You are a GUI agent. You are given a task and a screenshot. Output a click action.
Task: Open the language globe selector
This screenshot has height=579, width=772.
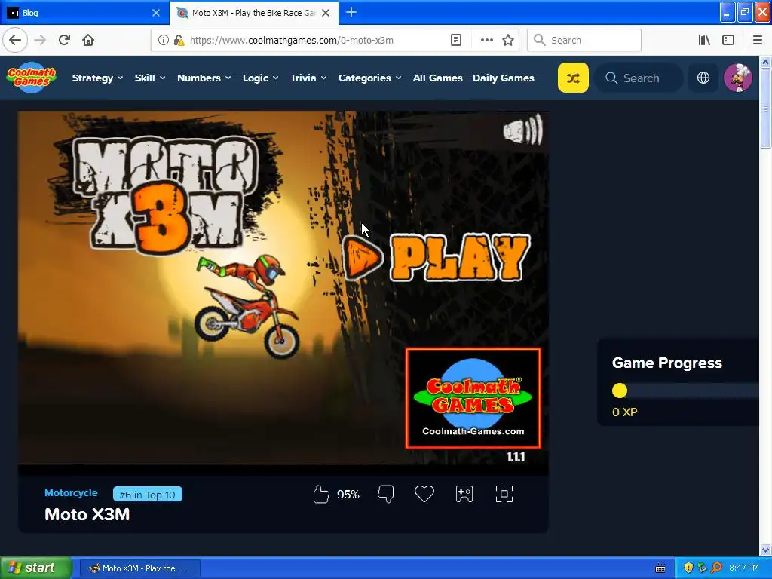tap(703, 78)
